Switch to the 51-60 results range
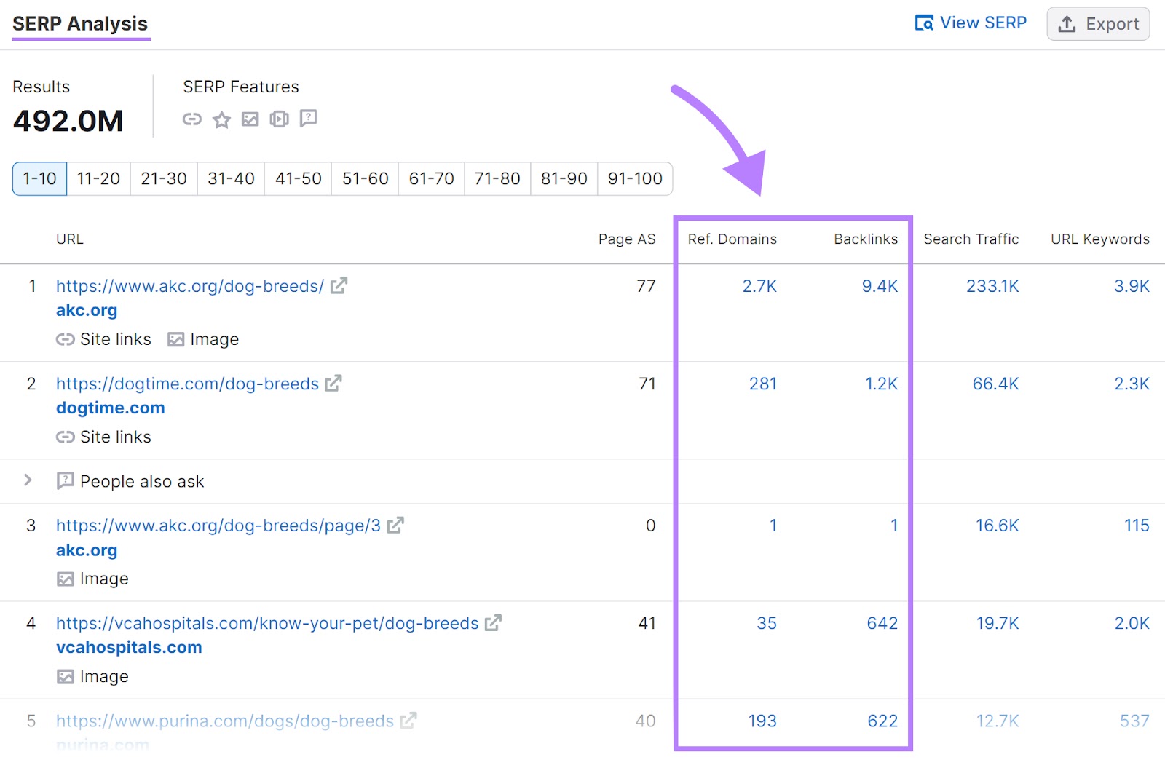Screen dimensions: 1165x765 click(365, 179)
